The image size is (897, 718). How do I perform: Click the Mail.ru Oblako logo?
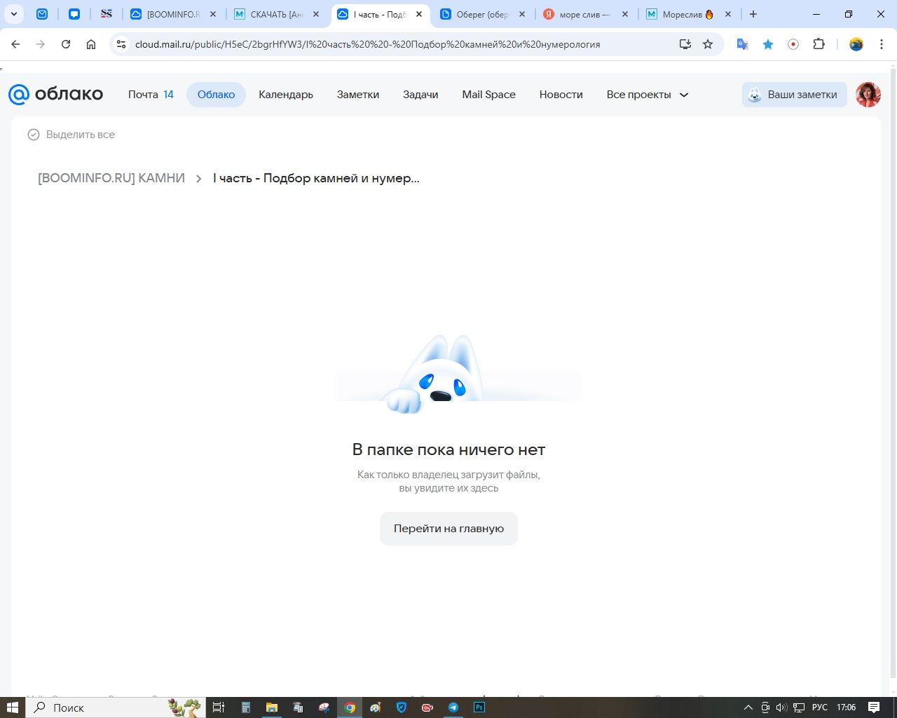tap(55, 94)
